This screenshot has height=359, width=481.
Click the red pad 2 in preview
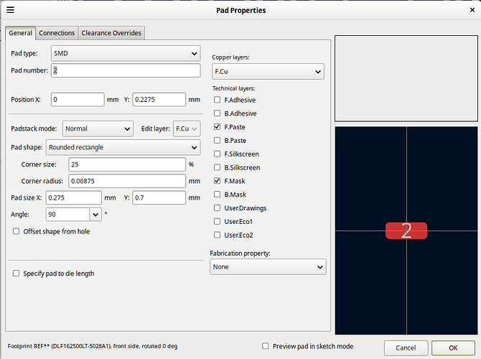[x=406, y=230]
